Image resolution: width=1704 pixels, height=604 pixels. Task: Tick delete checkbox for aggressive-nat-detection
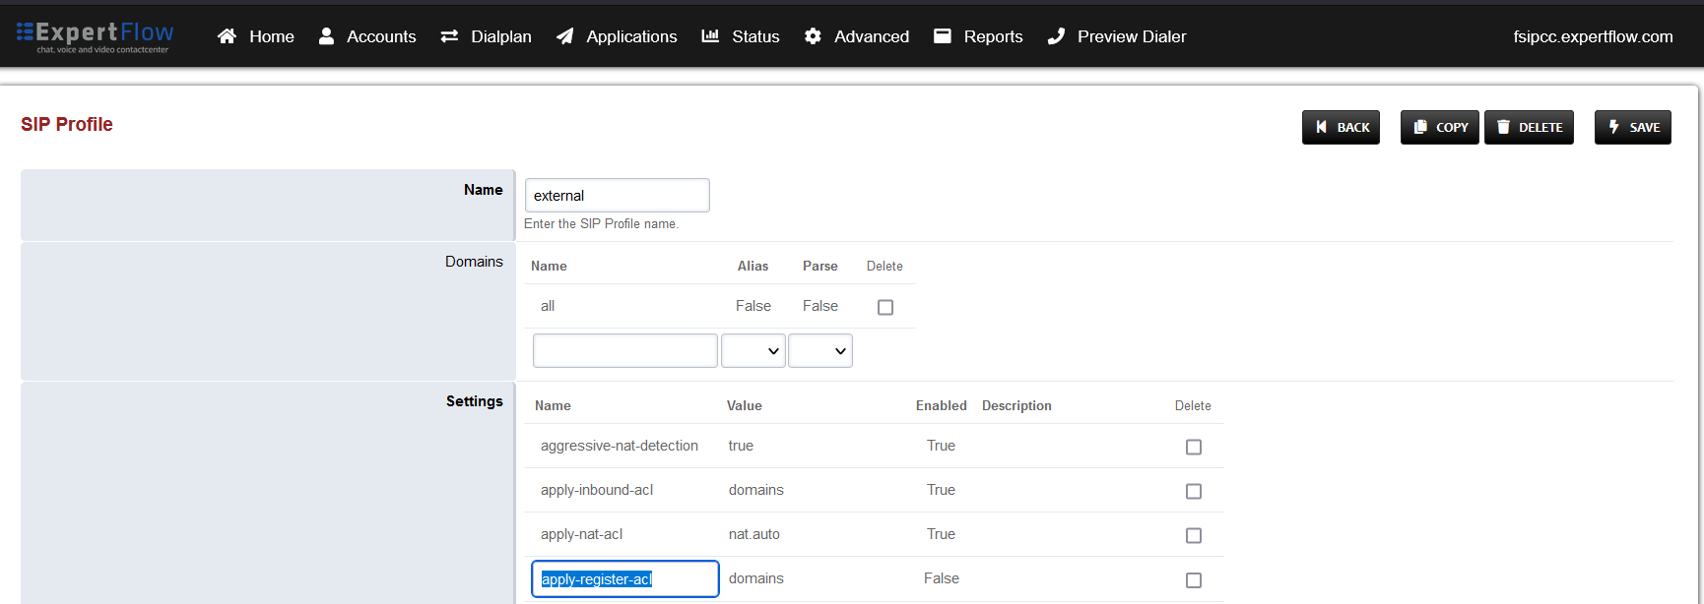coord(1194,447)
